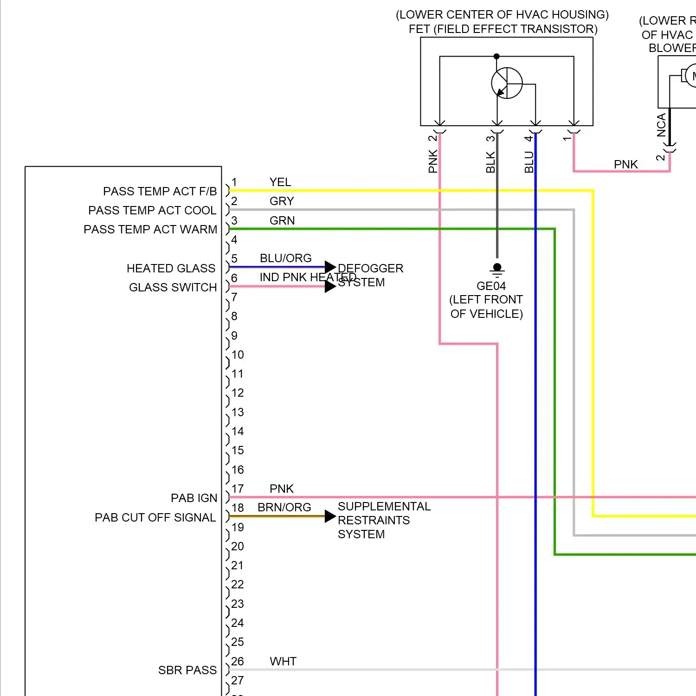Click connector pin number 19
This screenshot has width=696, height=696.
click(238, 527)
